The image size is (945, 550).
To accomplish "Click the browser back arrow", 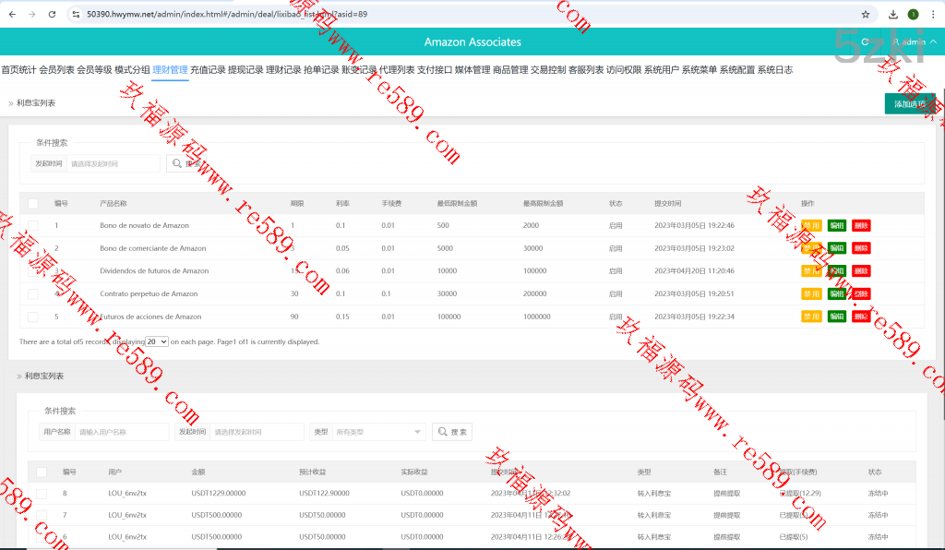I will (x=11, y=15).
